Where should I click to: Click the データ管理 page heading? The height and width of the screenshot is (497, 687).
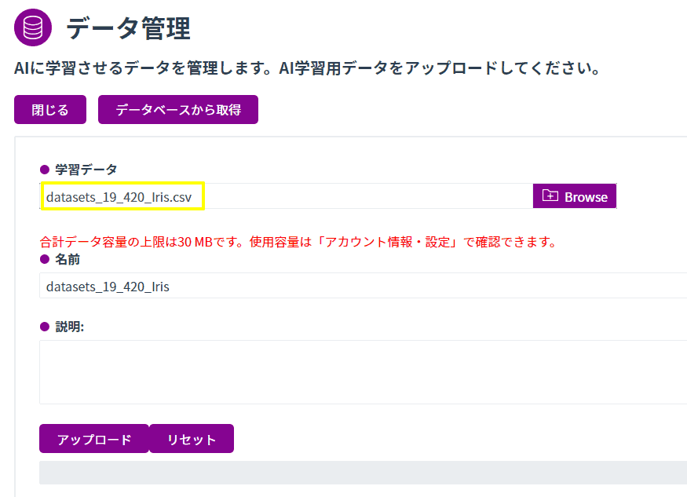tap(128, 28)
